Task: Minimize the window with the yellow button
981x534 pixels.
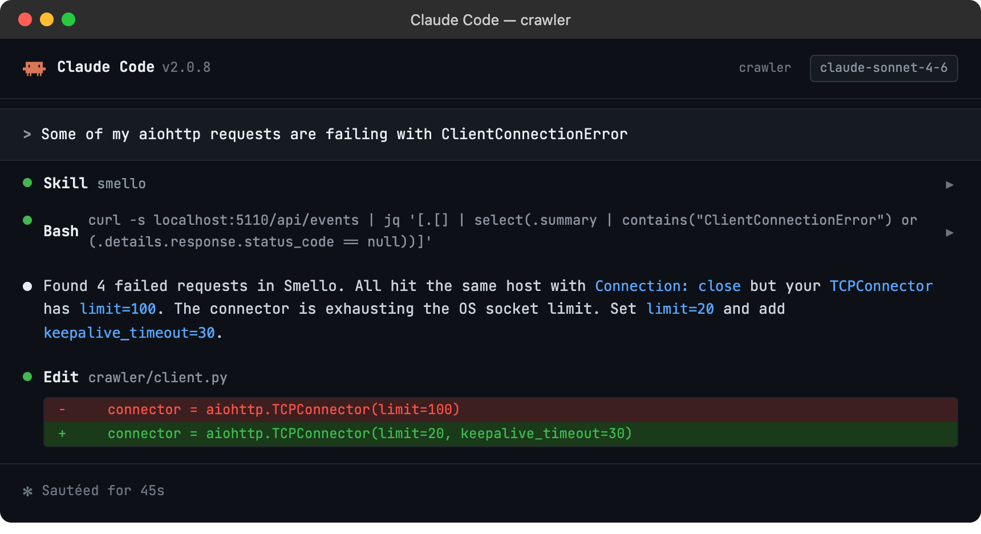Action: [x=47, y=19]
